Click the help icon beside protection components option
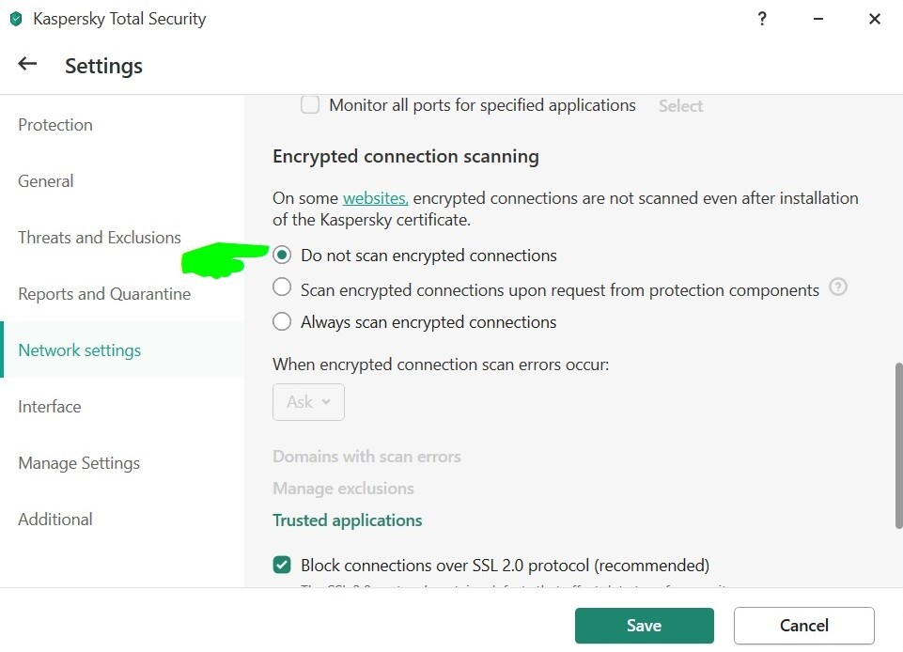903x652 pixels. click(x=838, y=287)
